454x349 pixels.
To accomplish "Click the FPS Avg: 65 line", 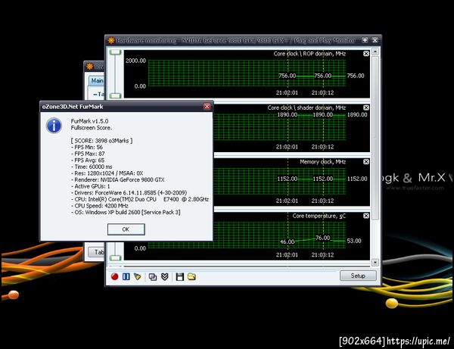I will click(x=88, y=160).
